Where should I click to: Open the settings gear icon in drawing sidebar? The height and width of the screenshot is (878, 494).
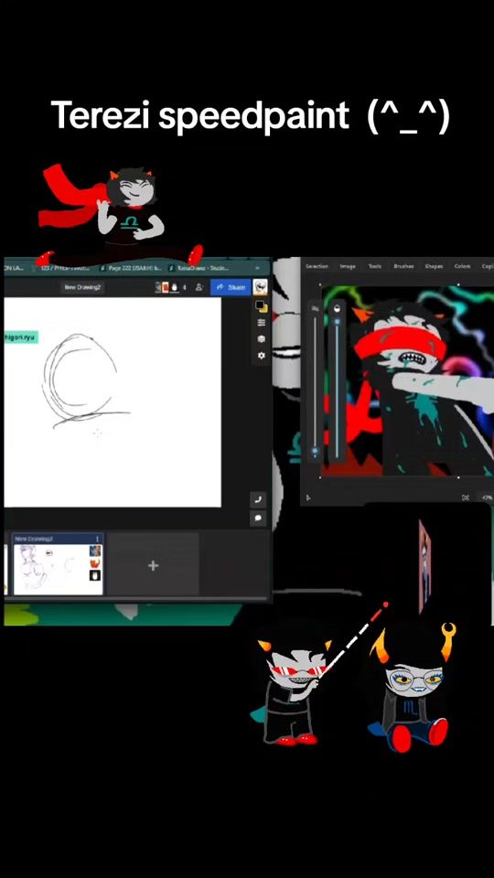click(x=261, y=356)
